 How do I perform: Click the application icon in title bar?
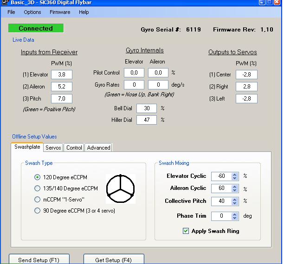(x=5, y=2)
